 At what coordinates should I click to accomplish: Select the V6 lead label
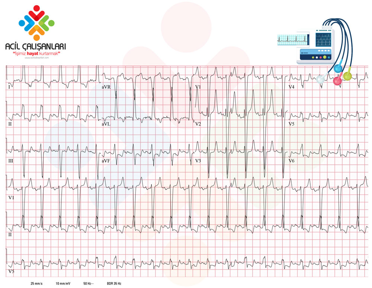click(292, 161)
